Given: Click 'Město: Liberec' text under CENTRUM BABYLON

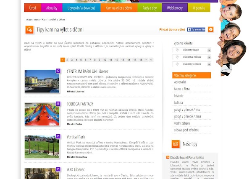Looking at the screenshot, I should (x=76, y=92).
